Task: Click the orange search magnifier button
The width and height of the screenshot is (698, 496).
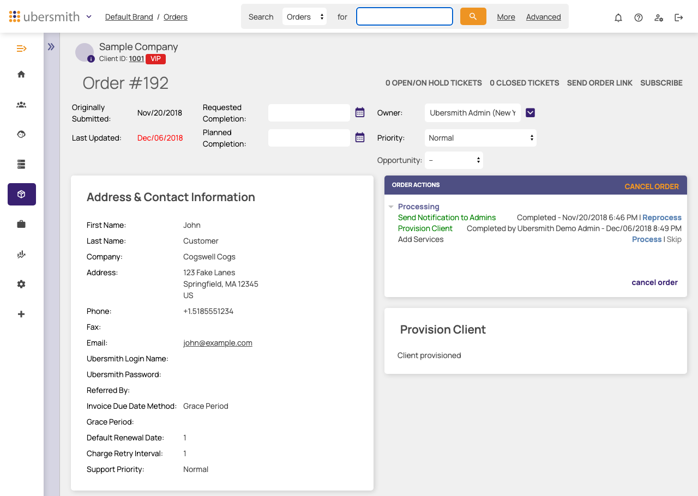Action: point(473,16)
